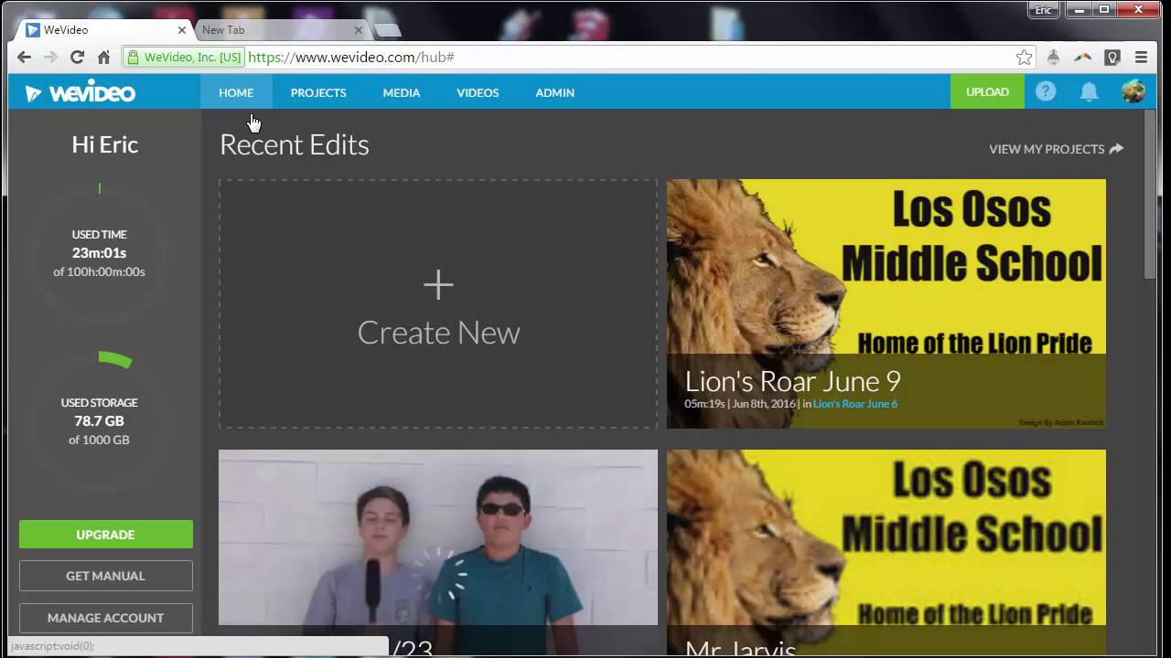
Task: Open Chrome menu hamburger icon
Action: (1141, 57)
